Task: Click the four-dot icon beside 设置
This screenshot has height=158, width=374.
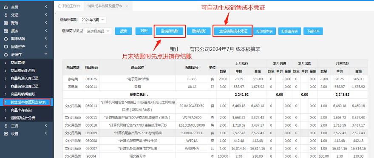Action: pos(6,134)
